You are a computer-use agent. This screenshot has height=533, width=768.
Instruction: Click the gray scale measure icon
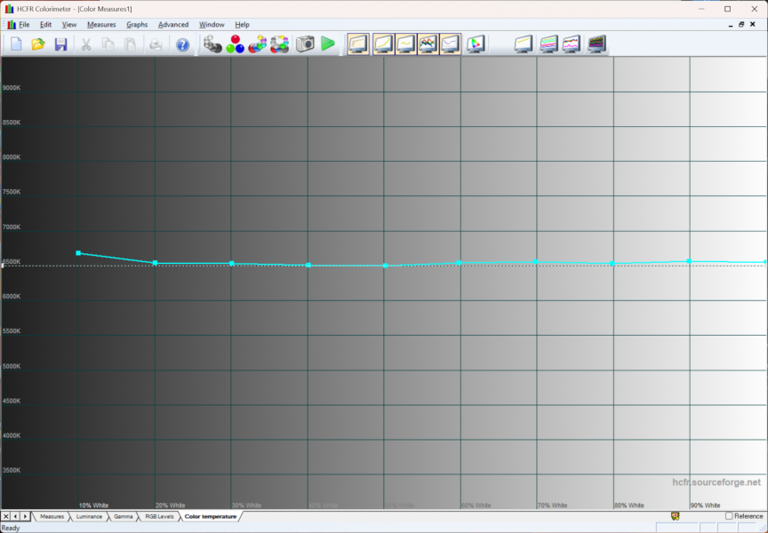[x=212, y=44]
